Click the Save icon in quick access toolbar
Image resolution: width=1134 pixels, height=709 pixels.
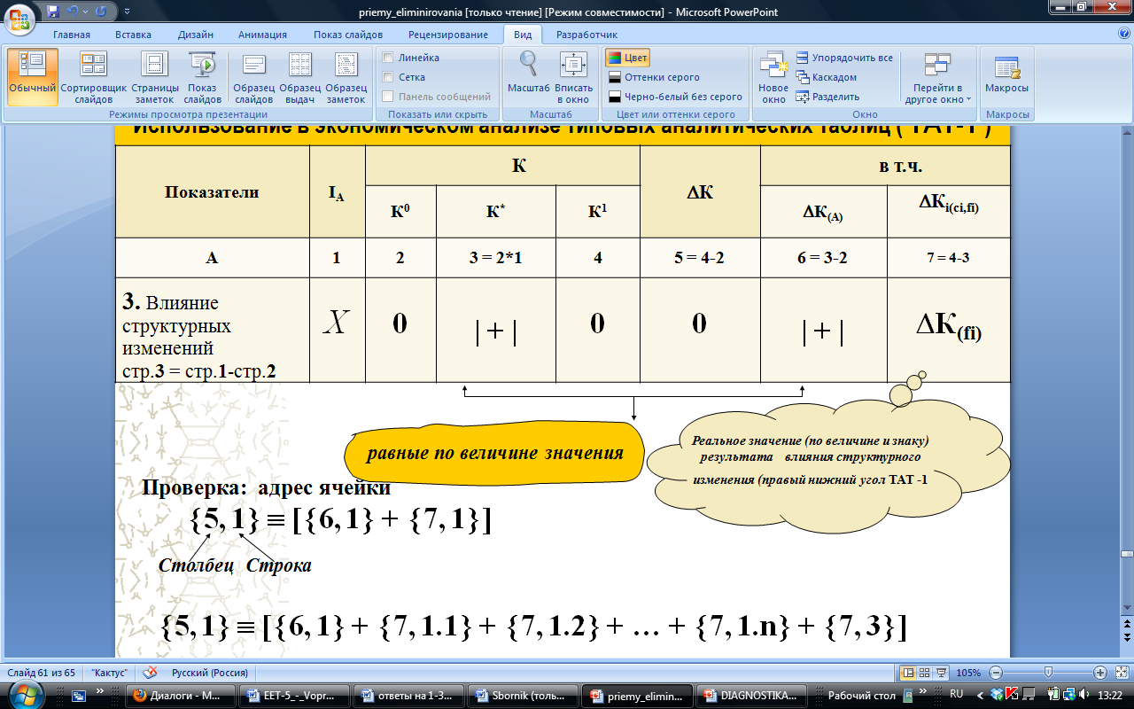52,12
